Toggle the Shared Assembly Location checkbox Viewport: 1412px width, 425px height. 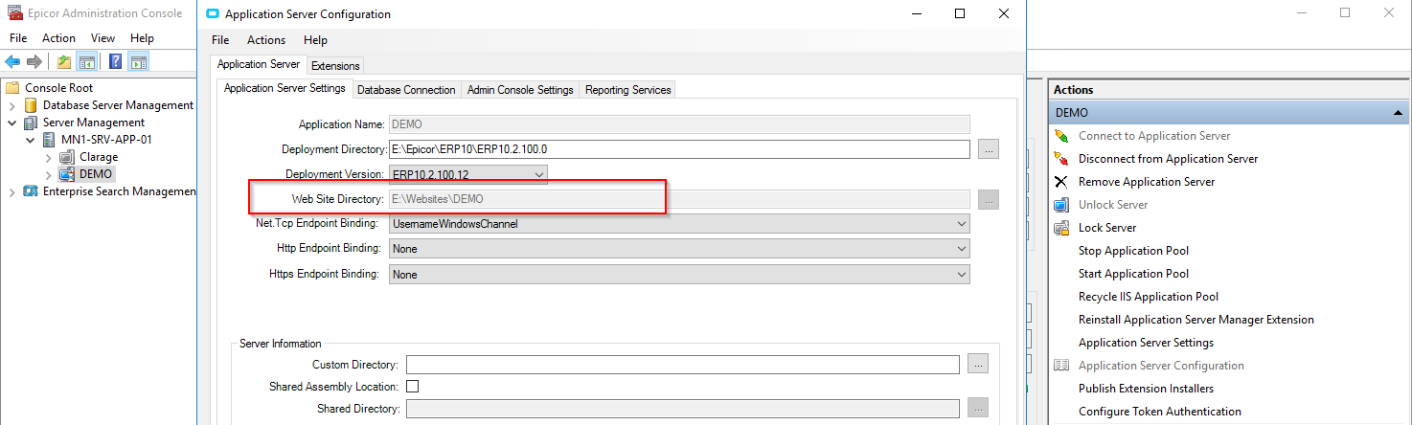click(413, 387)
